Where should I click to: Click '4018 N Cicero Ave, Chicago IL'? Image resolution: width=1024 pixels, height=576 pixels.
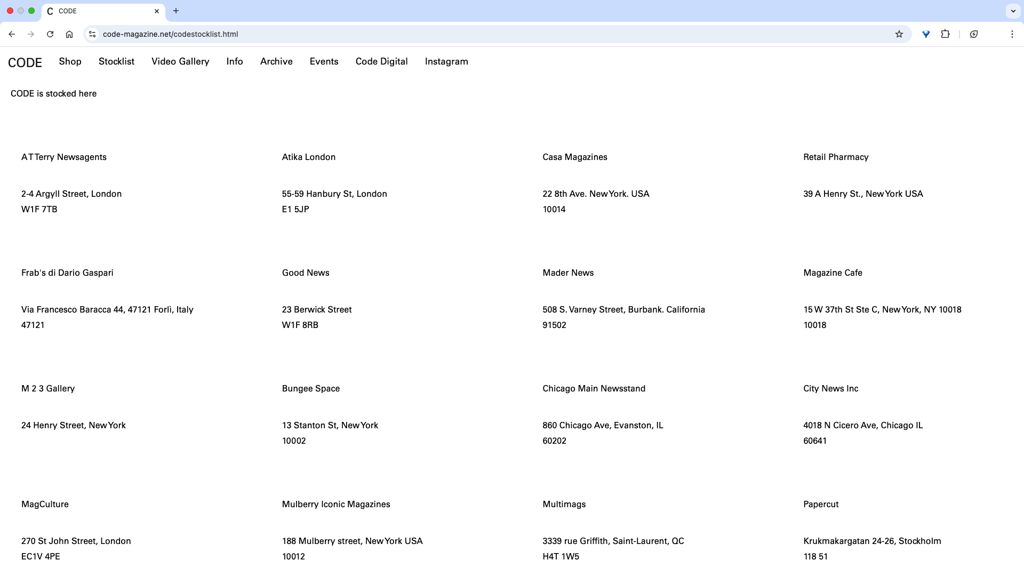863,426
